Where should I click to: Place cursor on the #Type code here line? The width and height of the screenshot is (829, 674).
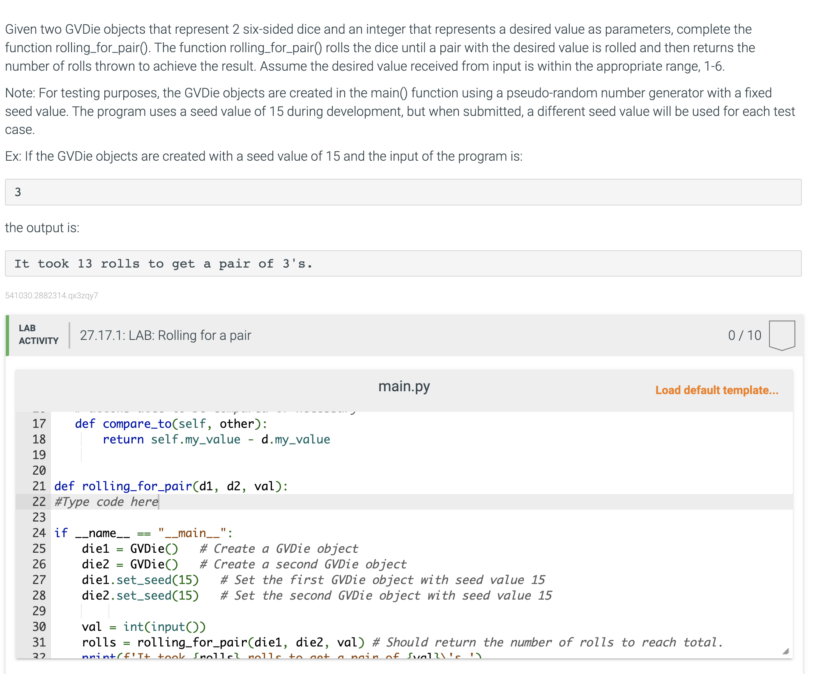tap(107, 502)
